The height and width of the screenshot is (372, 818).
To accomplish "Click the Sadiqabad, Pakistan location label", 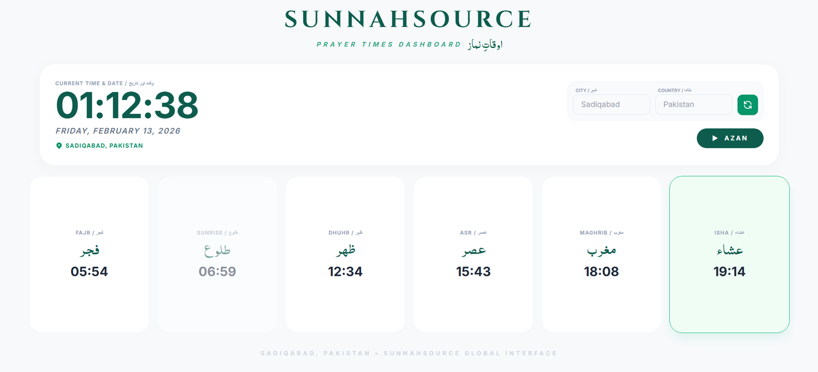I will point(104,146).
